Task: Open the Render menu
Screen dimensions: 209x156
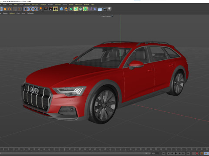Action: (71, 4)
